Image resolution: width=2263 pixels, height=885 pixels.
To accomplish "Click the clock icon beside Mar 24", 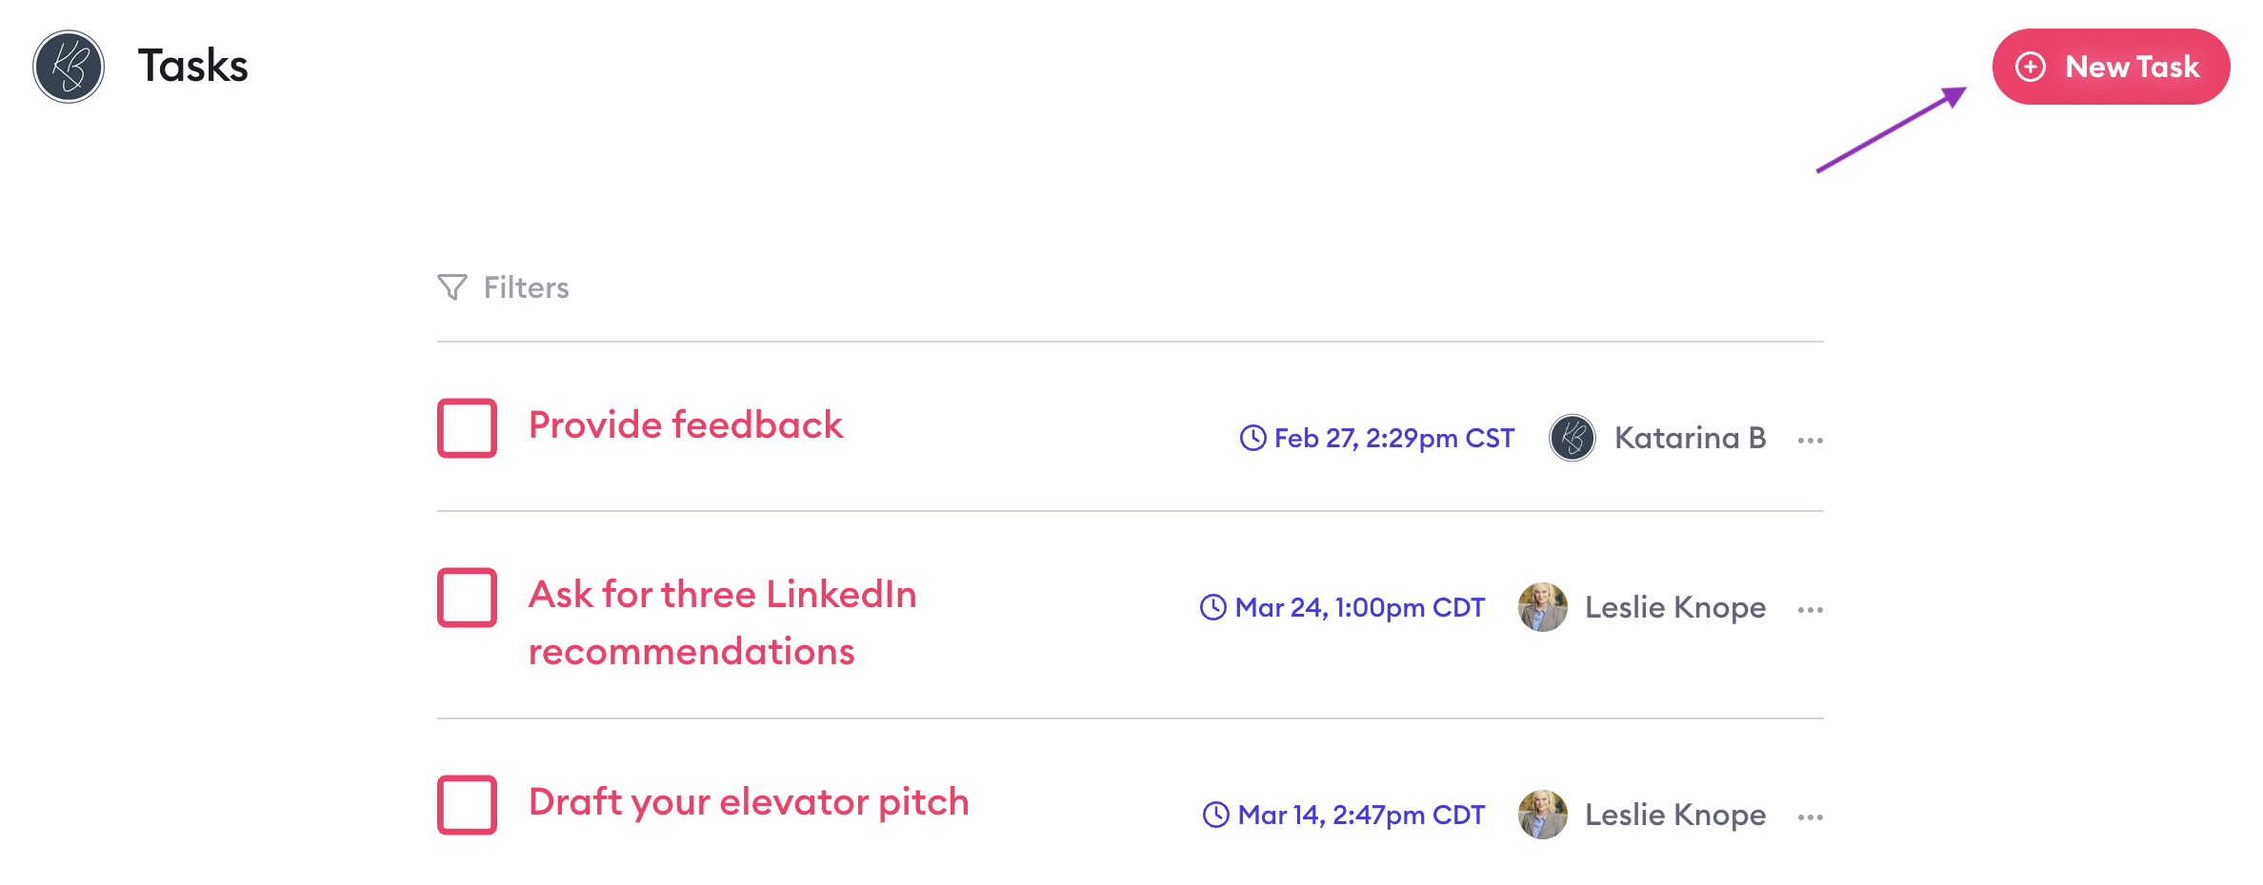I will (x=1212, y=607).
